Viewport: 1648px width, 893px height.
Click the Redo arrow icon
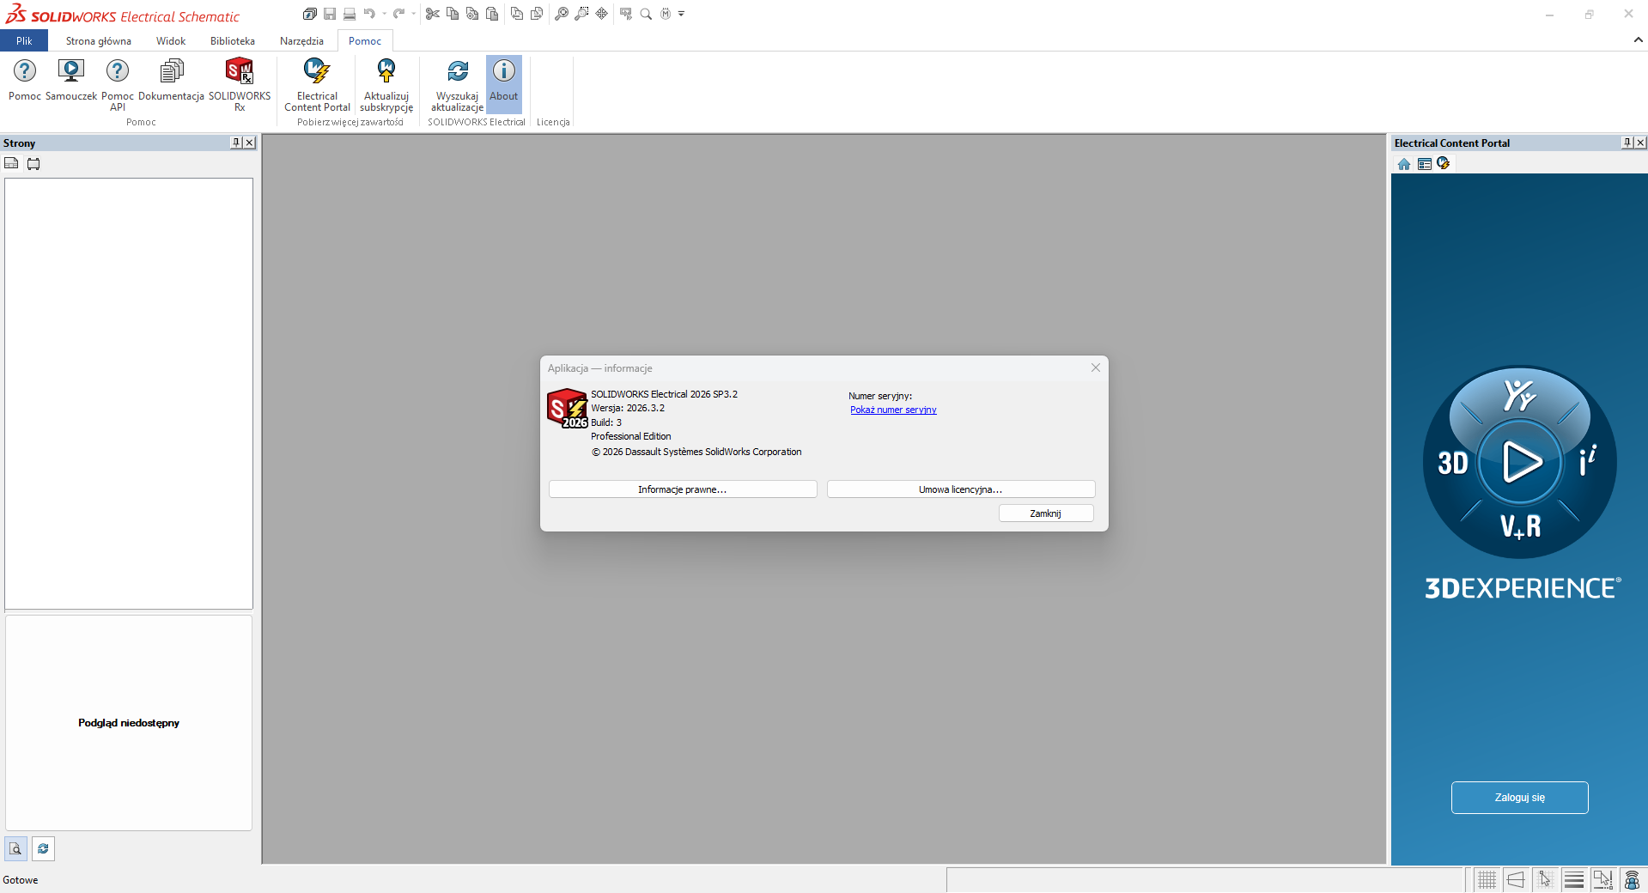click(398, 14)
